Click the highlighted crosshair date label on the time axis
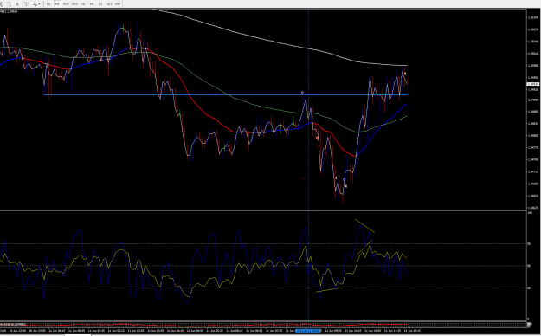The height and width of the screenshot is (336, 541). (308, 331)
